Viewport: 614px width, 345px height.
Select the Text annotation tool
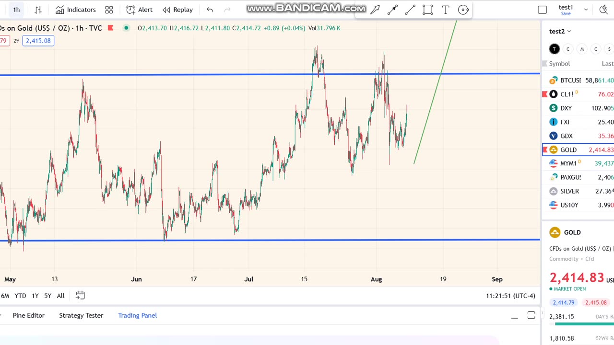(446, 10)
